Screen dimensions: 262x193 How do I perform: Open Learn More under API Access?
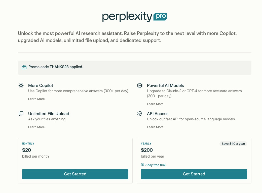[x=155, y=127]
